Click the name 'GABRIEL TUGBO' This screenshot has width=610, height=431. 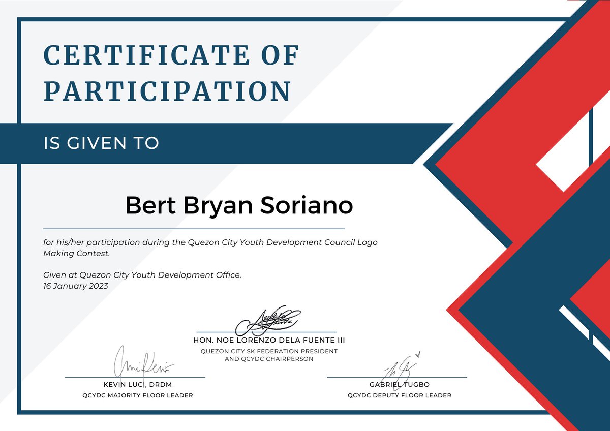coord(400,384)
